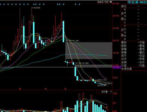Click the tallest red volume bar
This screenshot has width=147, height=112.
(x=83, y=103)
